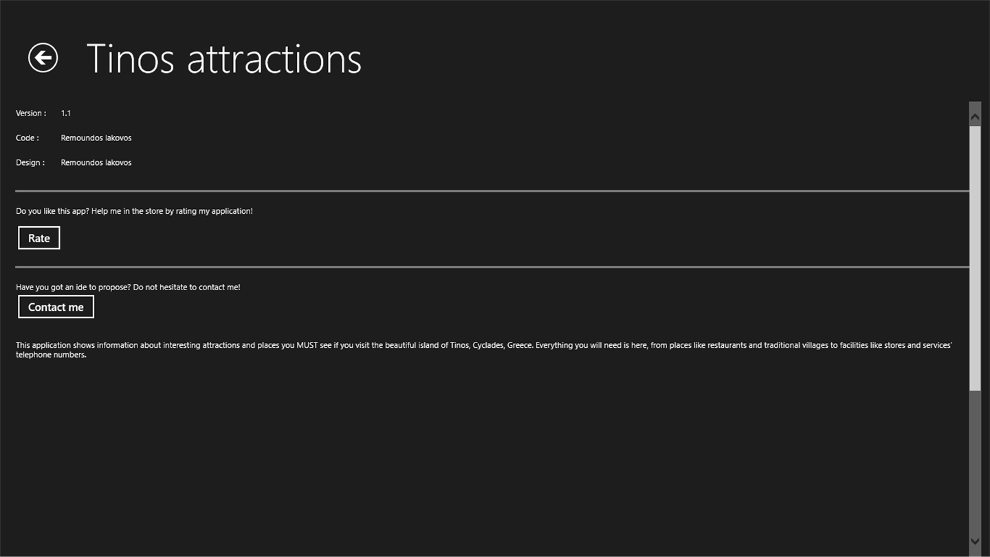Viewport: 990px width, 557px height.
Task: Click the designer name Remoundos Iakovos beside Design
Action: pos(96,162)
